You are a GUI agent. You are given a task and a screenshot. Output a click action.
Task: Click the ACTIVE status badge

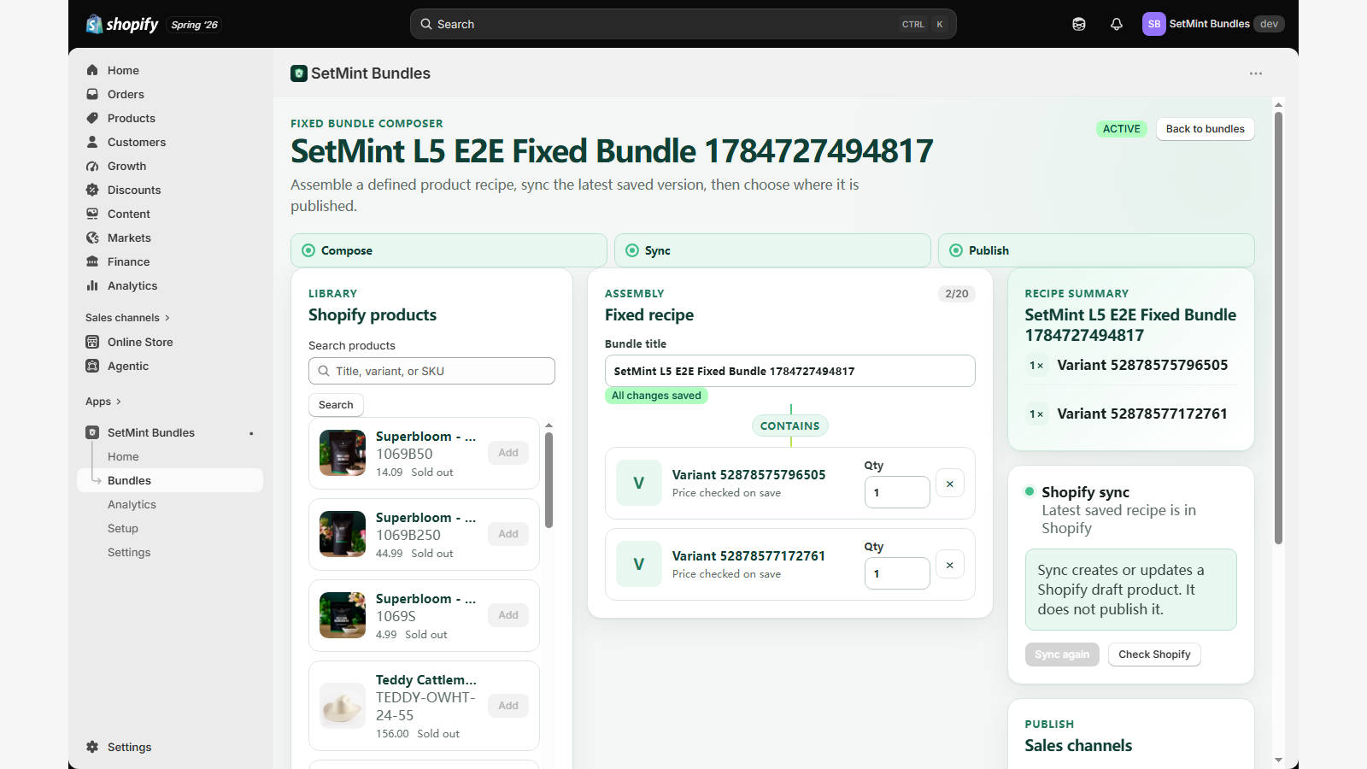1122,129
